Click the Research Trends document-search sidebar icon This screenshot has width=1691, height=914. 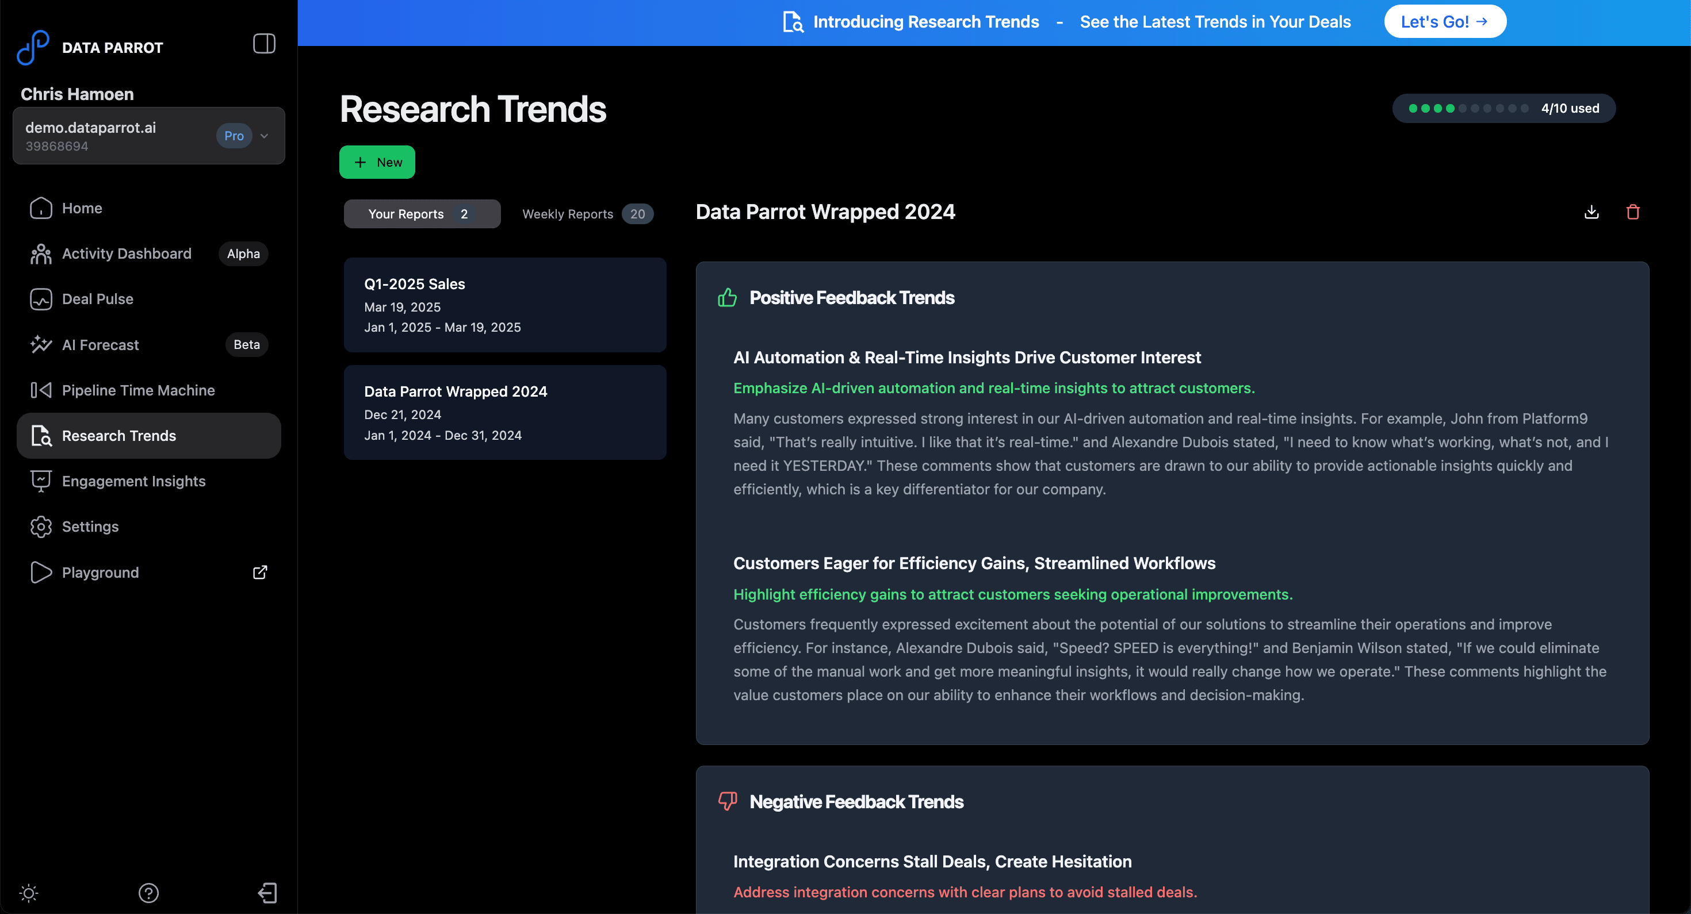[x=41, y=436]
